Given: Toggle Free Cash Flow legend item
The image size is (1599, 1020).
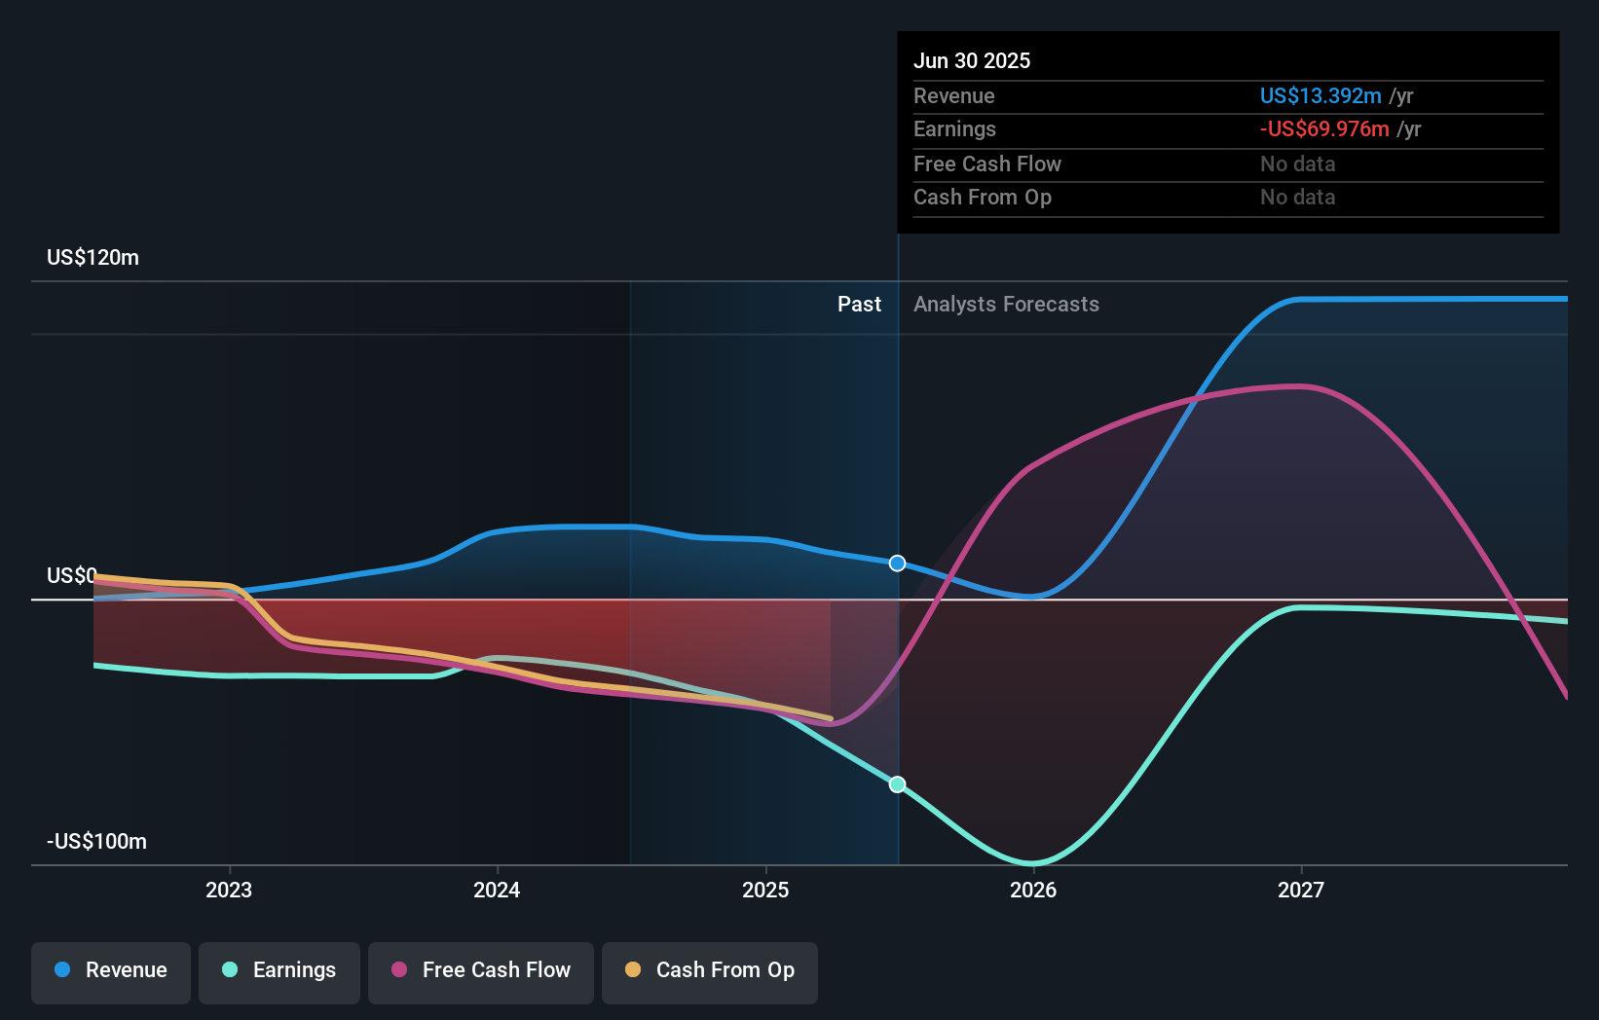Looking at the screenshot, I should 481,972.
